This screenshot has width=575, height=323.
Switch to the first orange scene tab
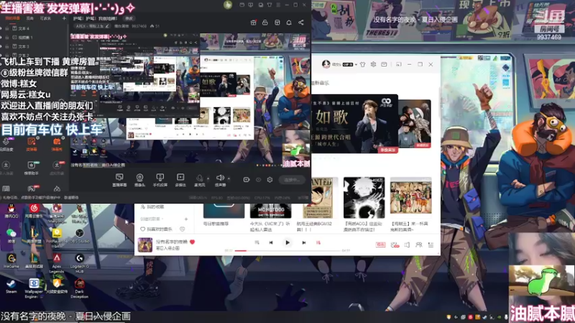tap(12, 19)
